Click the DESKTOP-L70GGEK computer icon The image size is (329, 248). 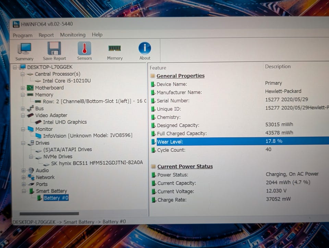pyautogui.click(x=23, y=67)
